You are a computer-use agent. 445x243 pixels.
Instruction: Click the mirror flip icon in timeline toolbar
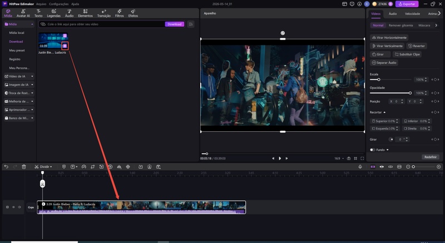(119, 167)
